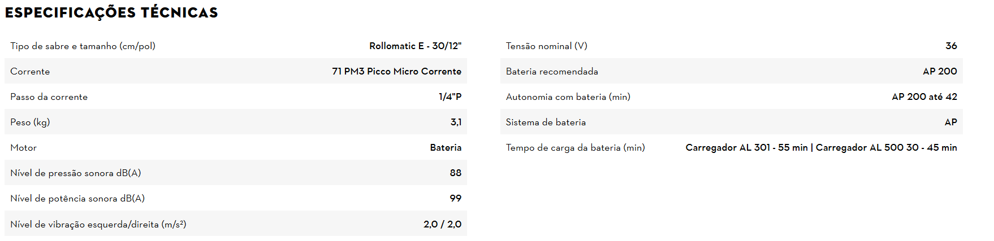Screen dimensions: 994x241
Task: Click the Rollomatic E - 30/12" value
Action: click(415, 46)
